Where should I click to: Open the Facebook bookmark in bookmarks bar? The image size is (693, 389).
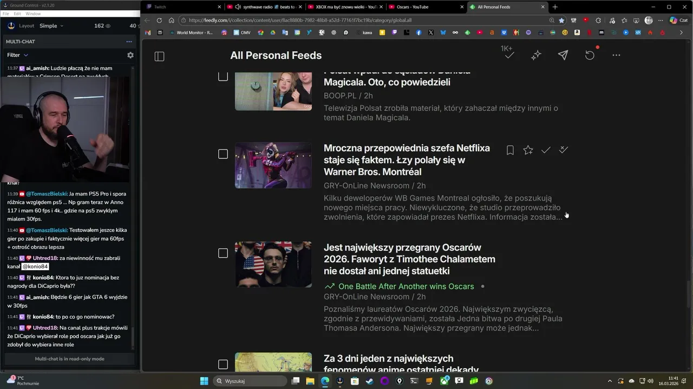[419, 32]
